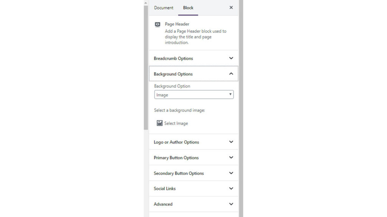Open the Background Option dropdown
This screenshot has height=217, width=387.
[194, 95]
